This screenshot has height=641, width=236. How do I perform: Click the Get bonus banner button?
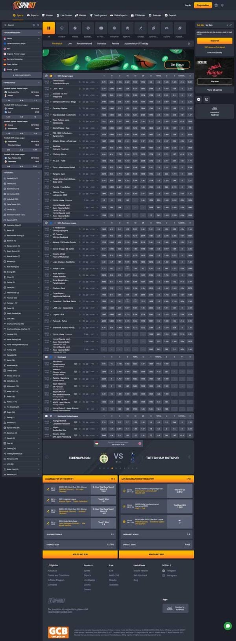177,65
